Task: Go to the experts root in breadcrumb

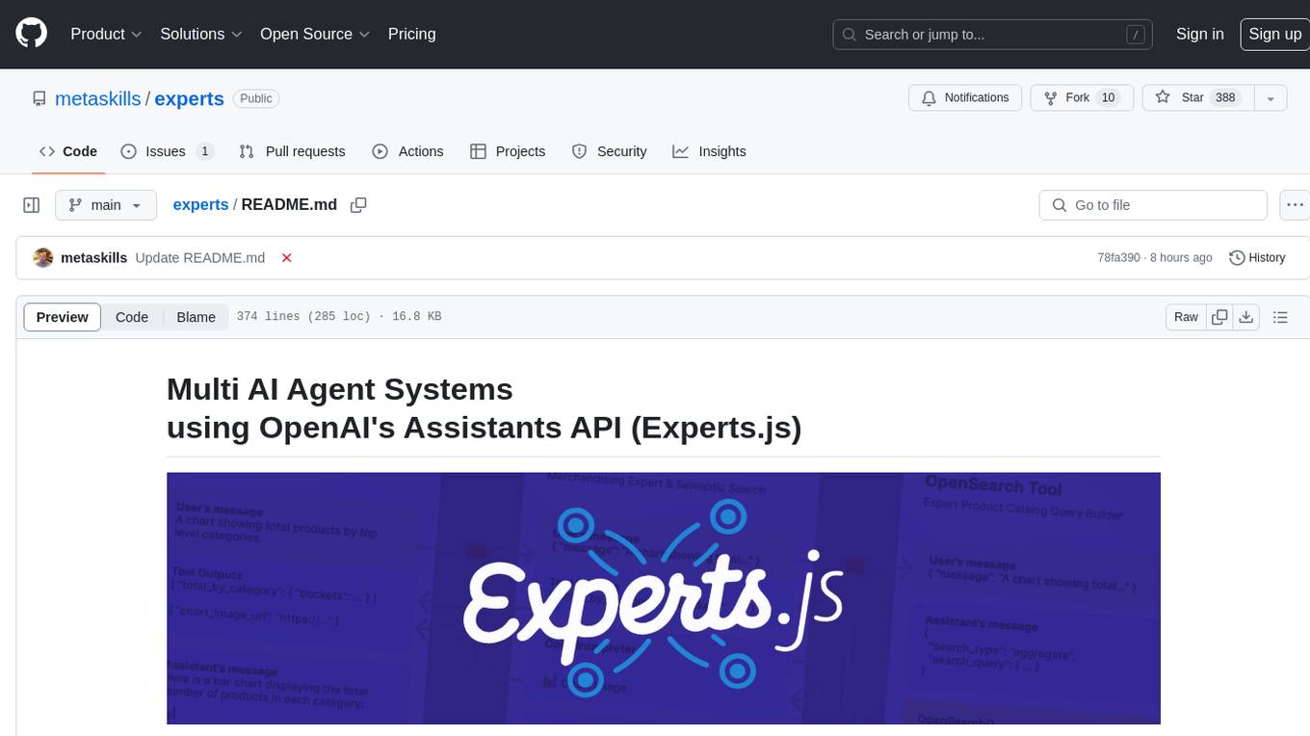Action: tap(200, 204)
